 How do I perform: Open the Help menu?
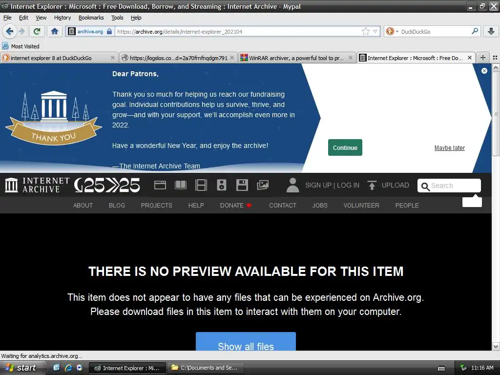136,18
